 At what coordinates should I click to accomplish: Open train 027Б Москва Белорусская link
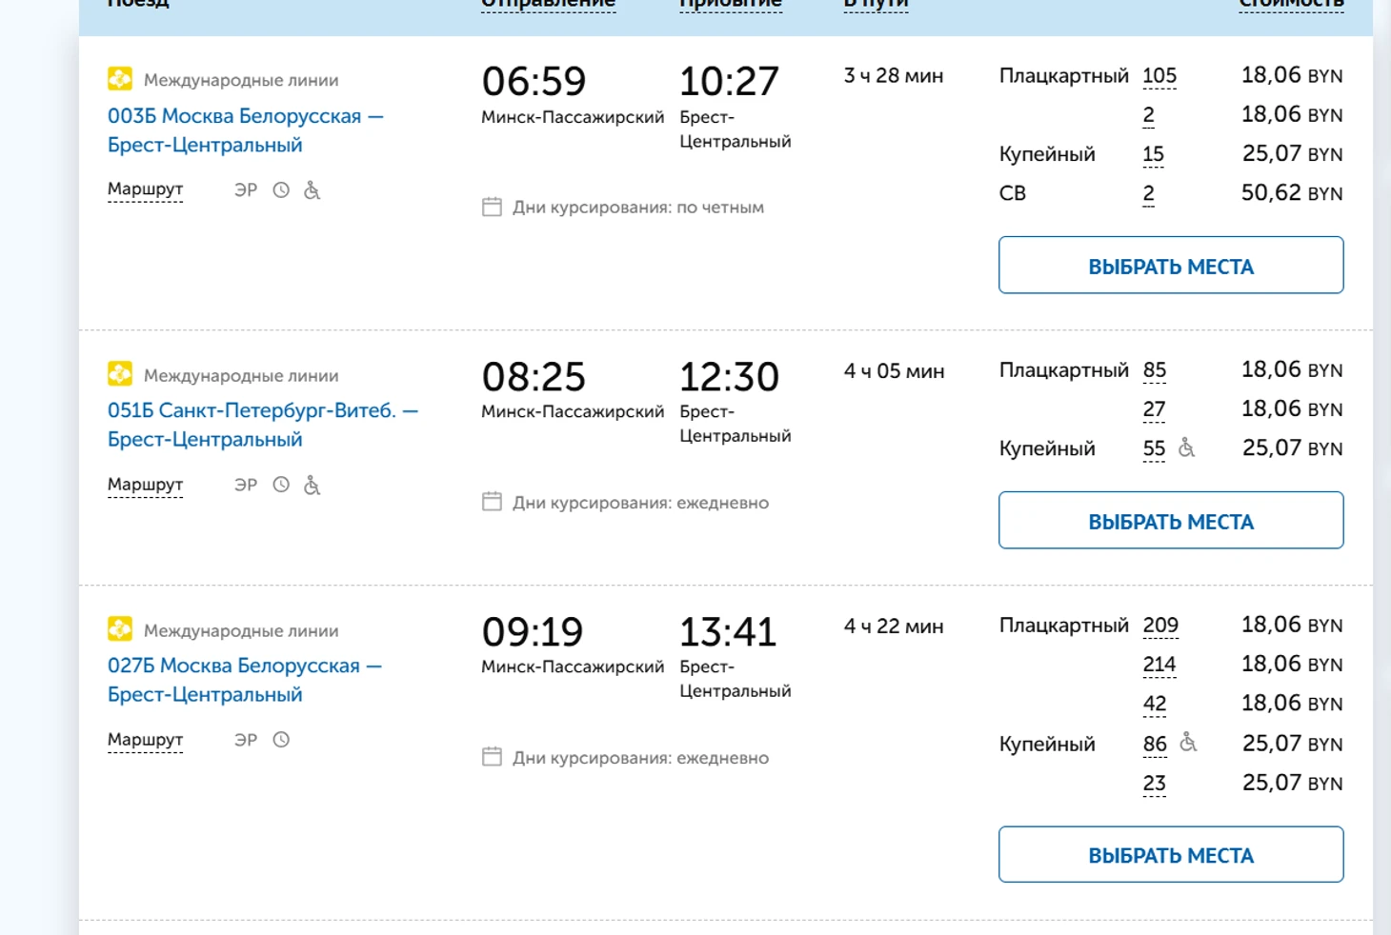click(245, 680)
